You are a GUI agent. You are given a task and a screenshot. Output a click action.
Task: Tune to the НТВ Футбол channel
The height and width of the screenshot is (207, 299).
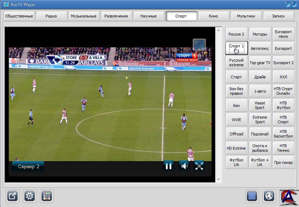[283, 105]
